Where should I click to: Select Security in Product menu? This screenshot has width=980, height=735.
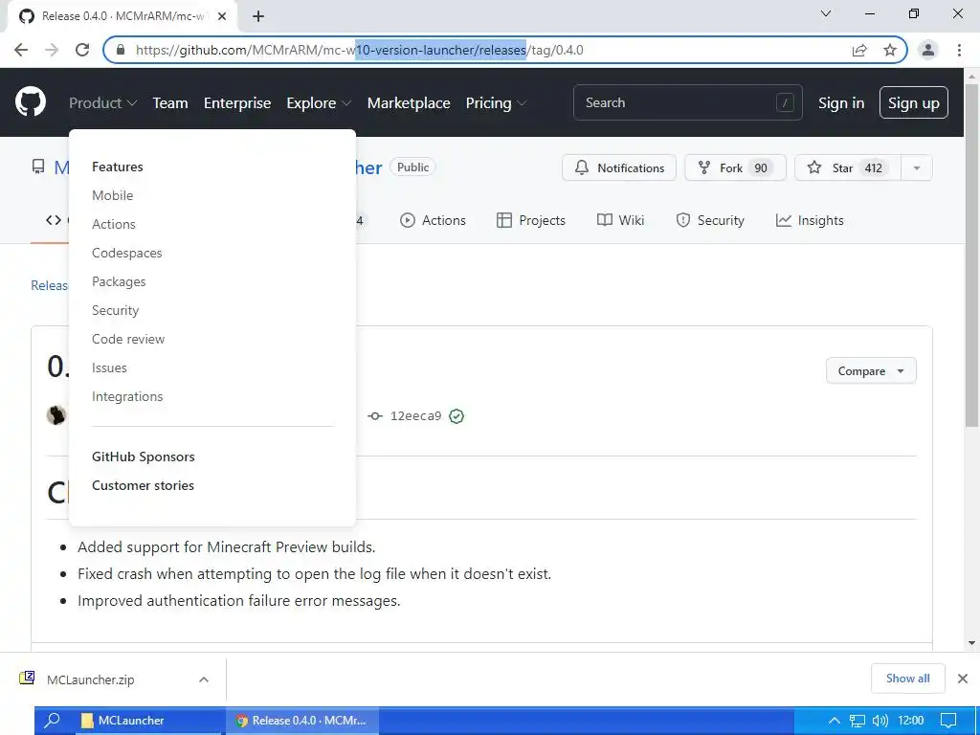(x=115, y=311)
